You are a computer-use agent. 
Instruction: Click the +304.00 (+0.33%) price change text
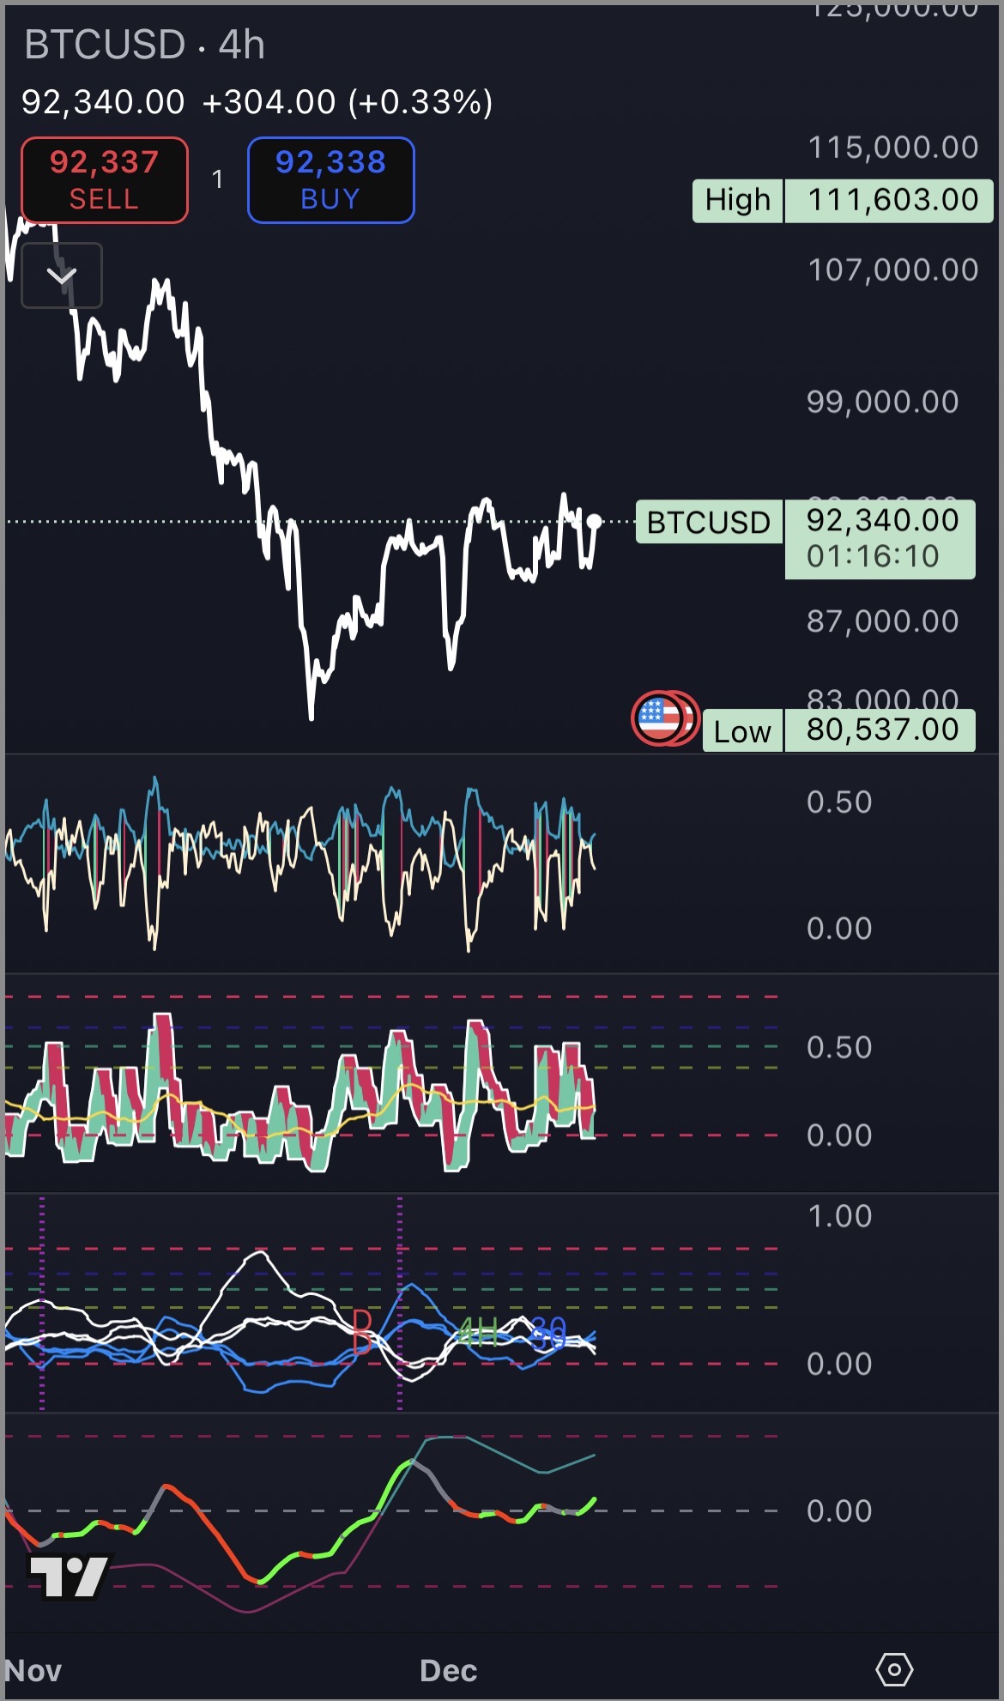348,103
